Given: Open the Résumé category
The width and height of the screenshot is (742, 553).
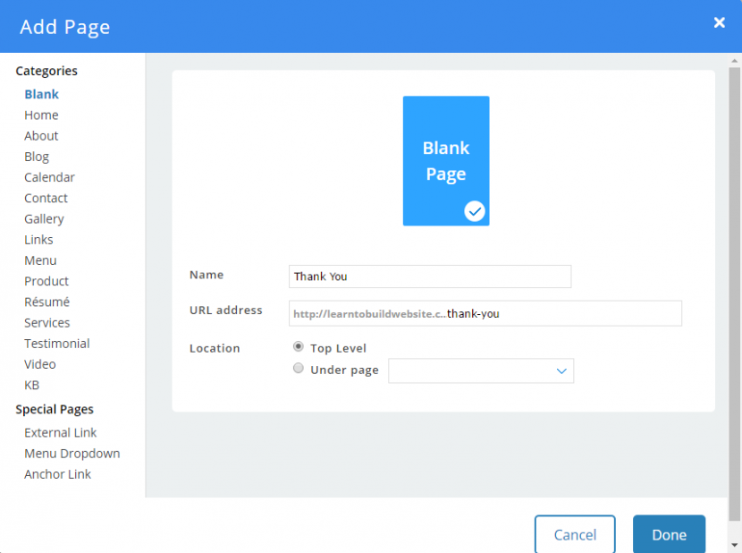Looking at the screenshot, I should [x=46, y=302].
